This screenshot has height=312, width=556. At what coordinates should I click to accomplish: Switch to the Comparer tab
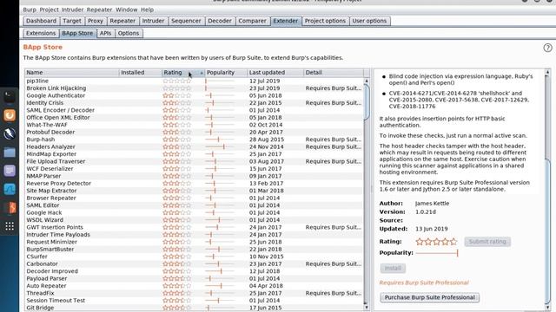tap(253, 21)
